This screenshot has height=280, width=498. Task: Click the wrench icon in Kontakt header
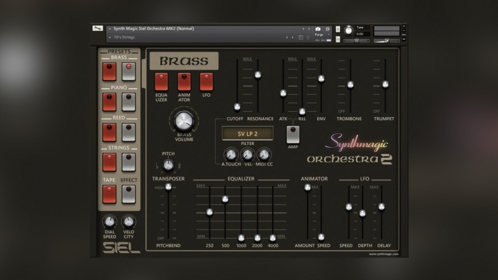coord(98,29)
